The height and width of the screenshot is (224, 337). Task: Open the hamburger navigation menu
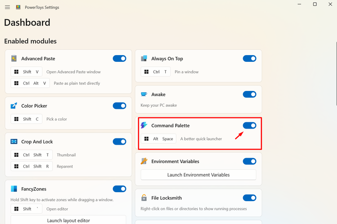[x=7, y=7]
